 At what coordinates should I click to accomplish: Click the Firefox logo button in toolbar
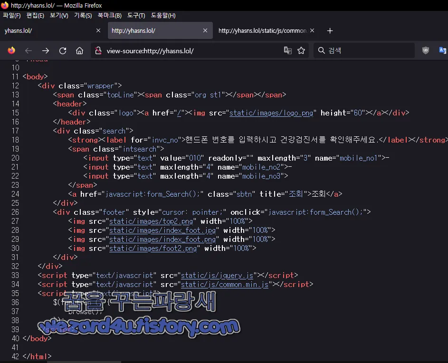tap(11, 50)
